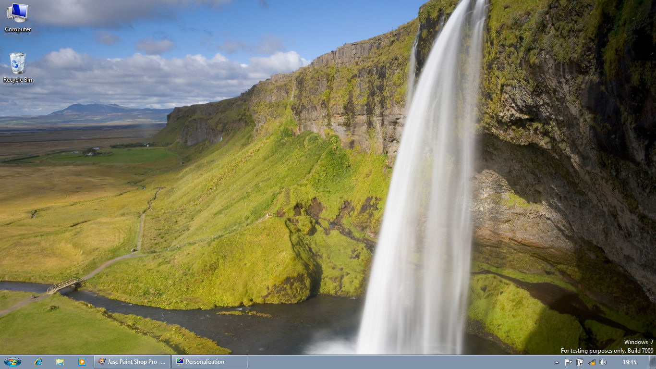This screenshot has width=656, height=369.
Task: Select the Computer desktop icon
Action: 18,13
